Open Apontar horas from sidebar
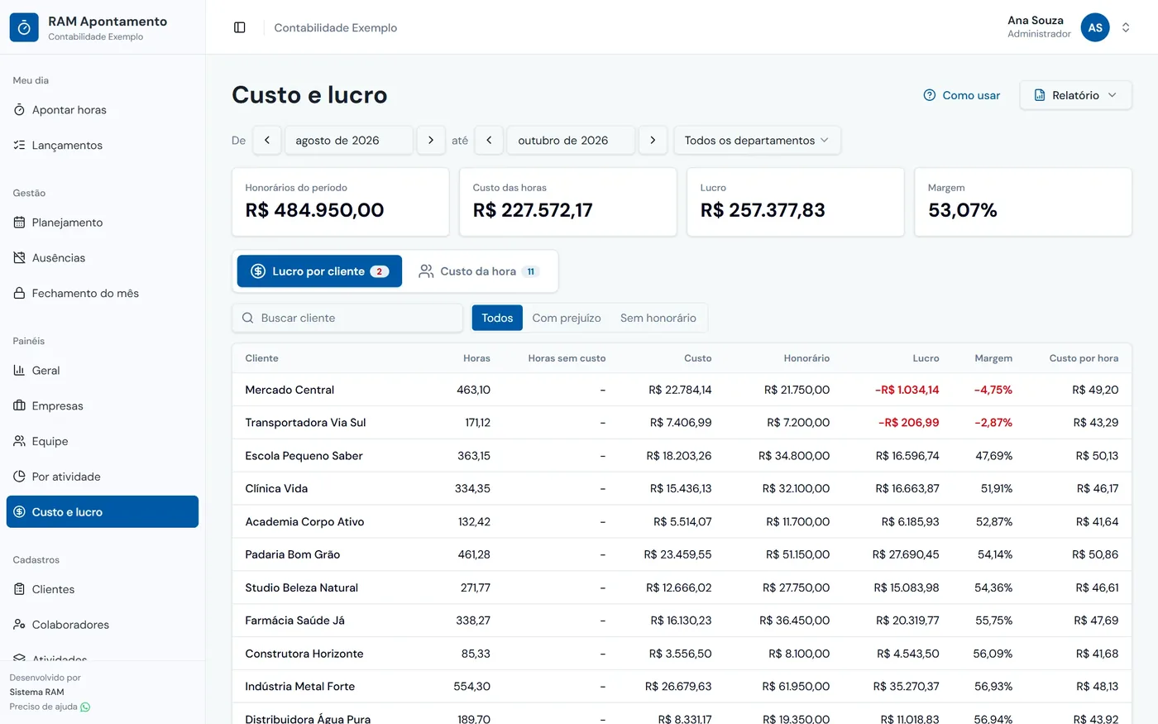 (x=103, y=110)
